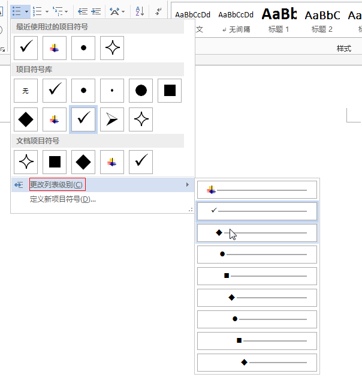Toggle Show/Hide paragraph marks icon
The image size is (362, 386).
coord(158,11)
